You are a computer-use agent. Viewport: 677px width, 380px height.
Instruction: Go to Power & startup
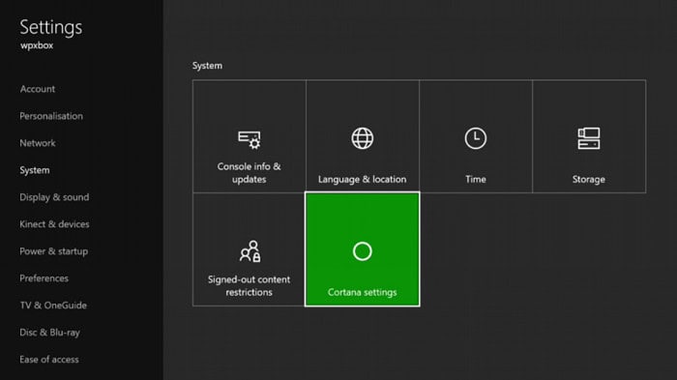53,251
